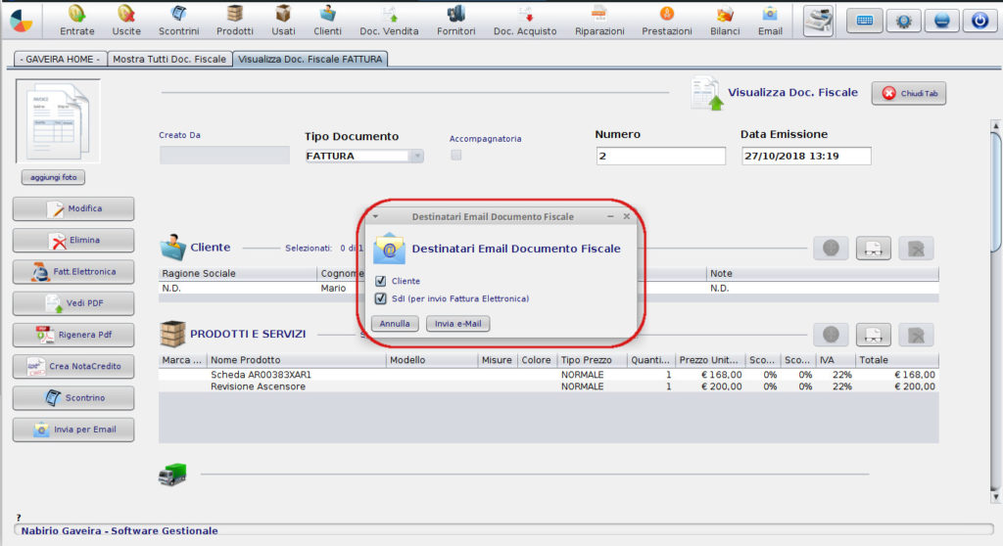Uncheck the Cliente recipient checkbox
This screenshot has width=1003, height=546.
(x=381, y=281)
